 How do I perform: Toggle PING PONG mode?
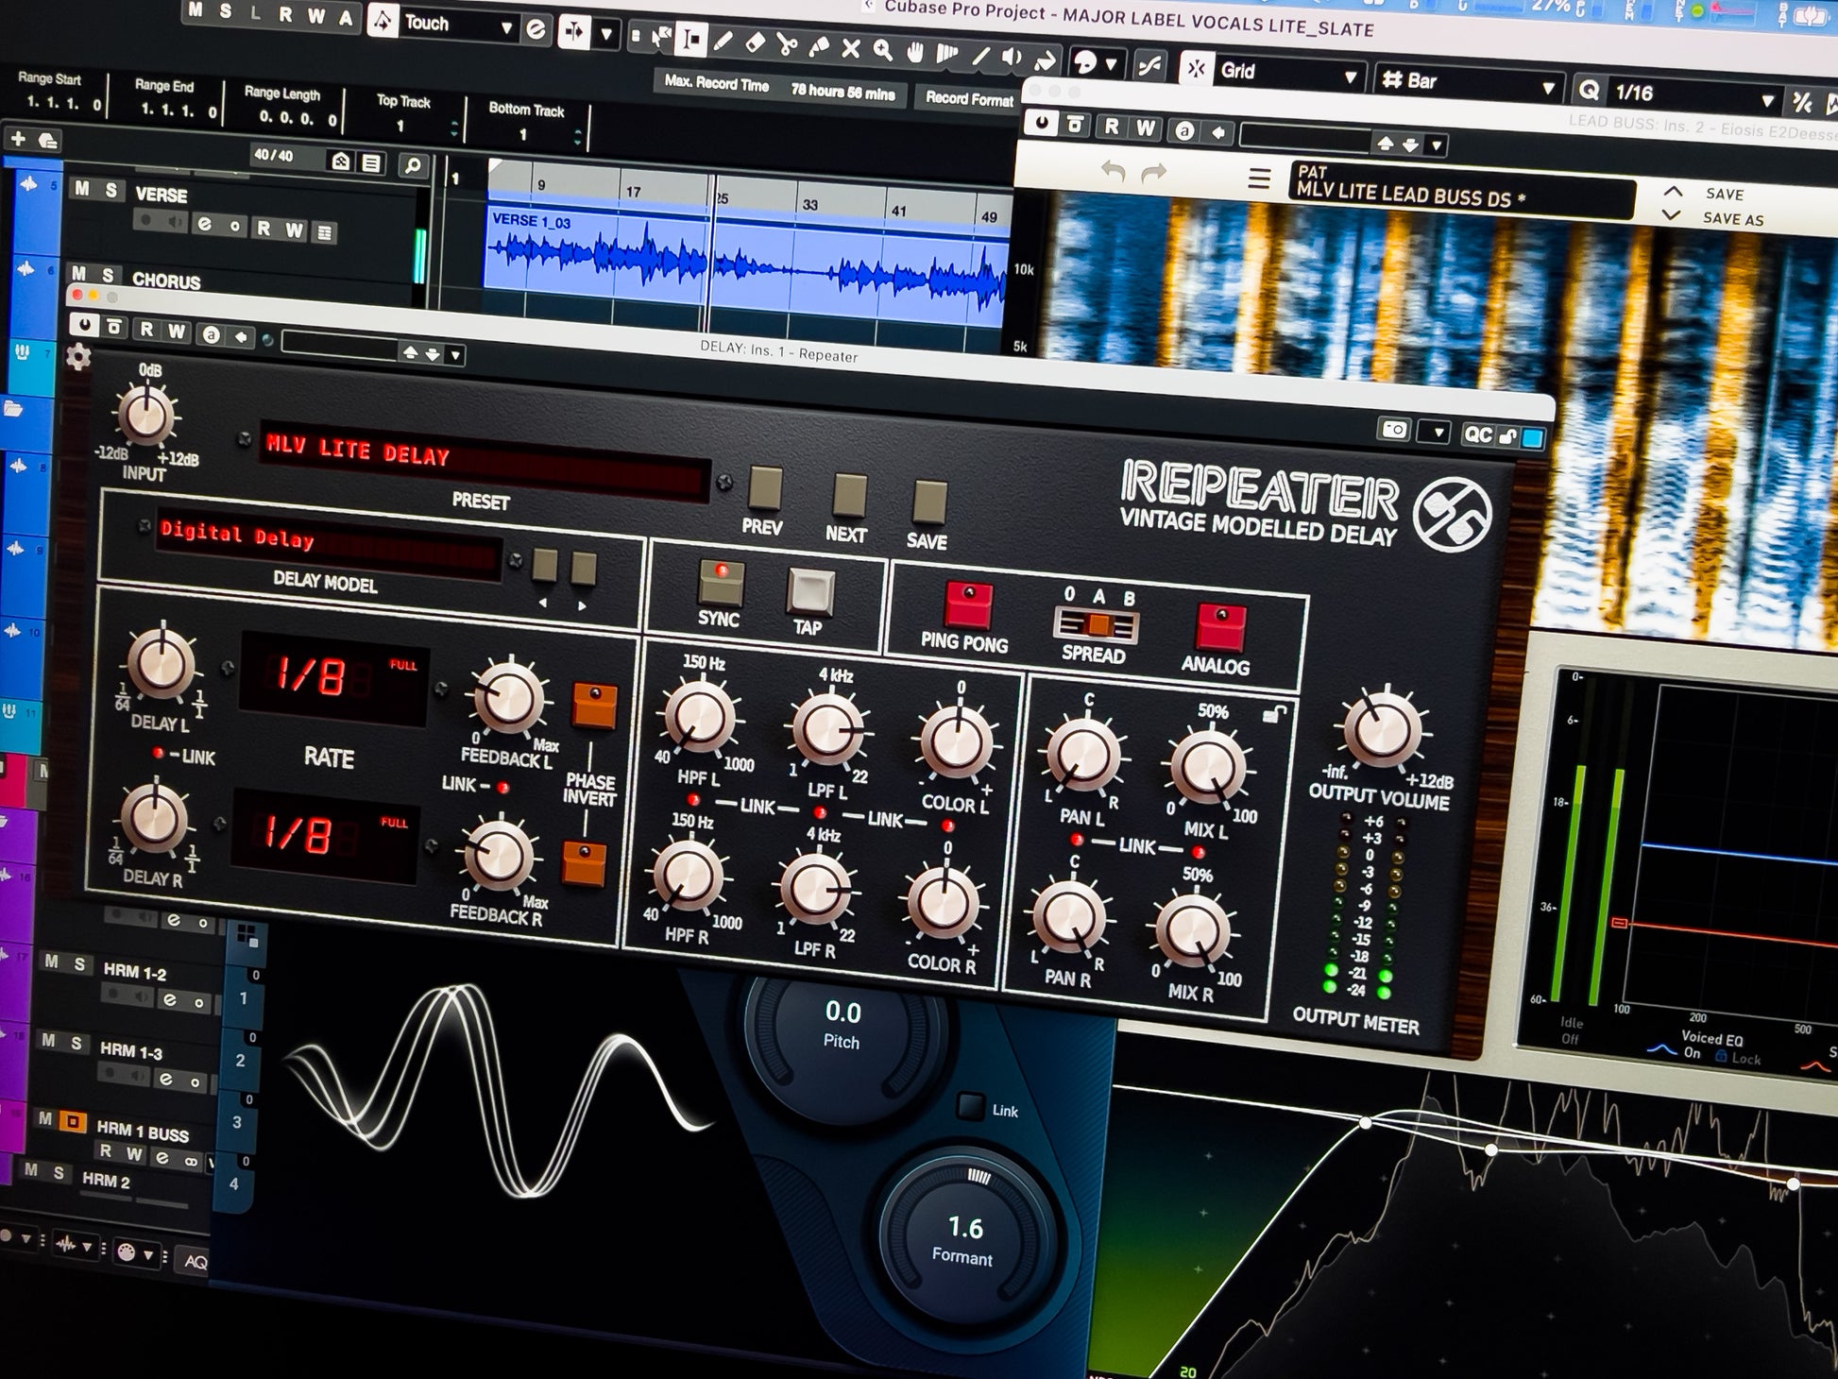click(968, 605)
